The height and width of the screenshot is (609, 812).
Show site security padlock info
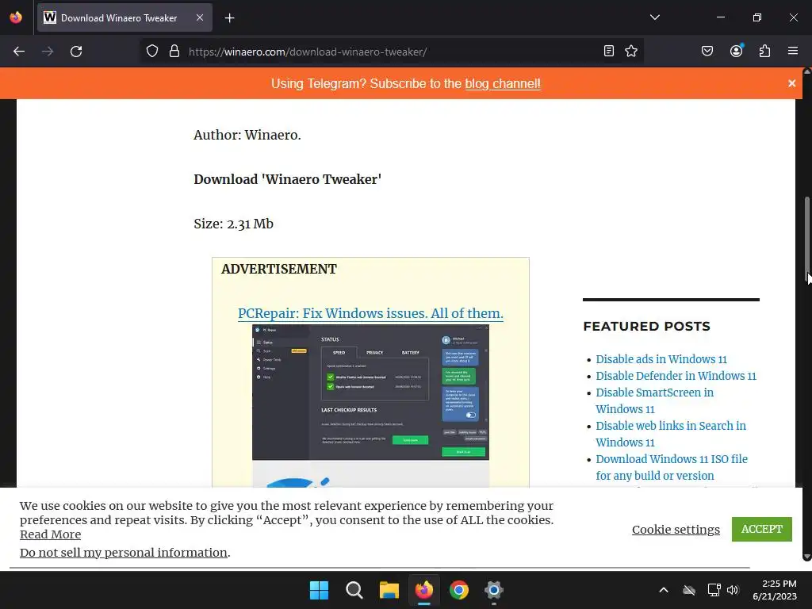(174, 52)
